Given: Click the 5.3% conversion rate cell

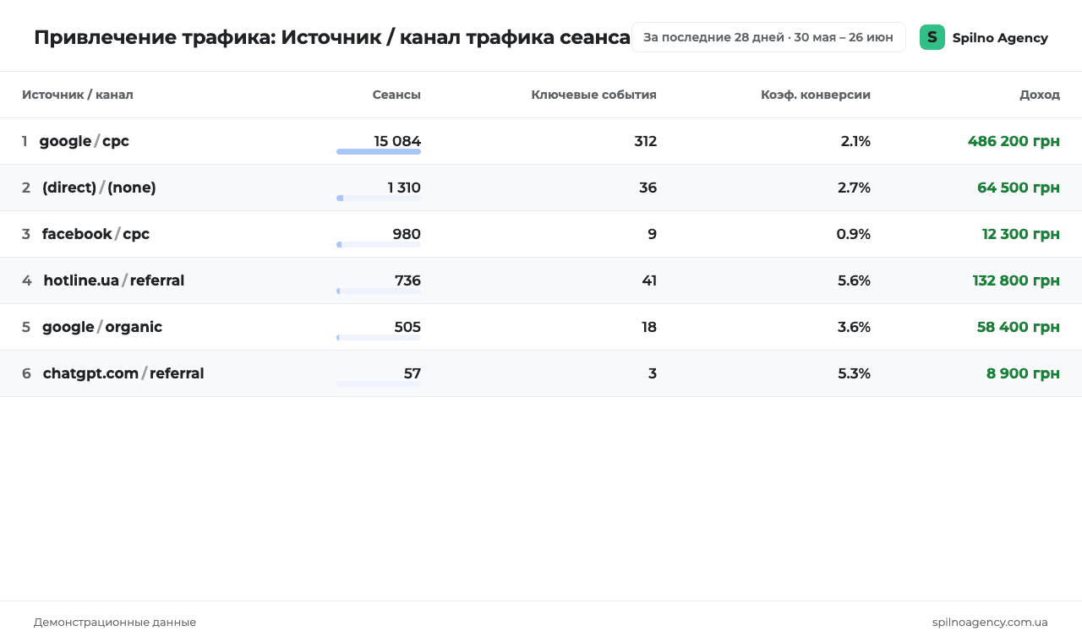Looking at the screenshot, I should [854, 373].
